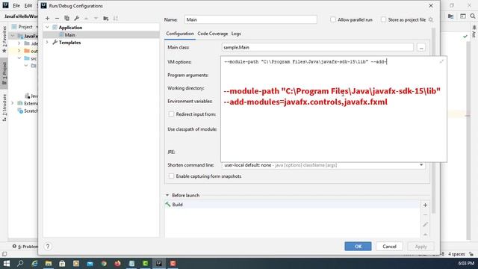
Task: Open Project view selector dropdown
Action: click(x=25, y=27)
